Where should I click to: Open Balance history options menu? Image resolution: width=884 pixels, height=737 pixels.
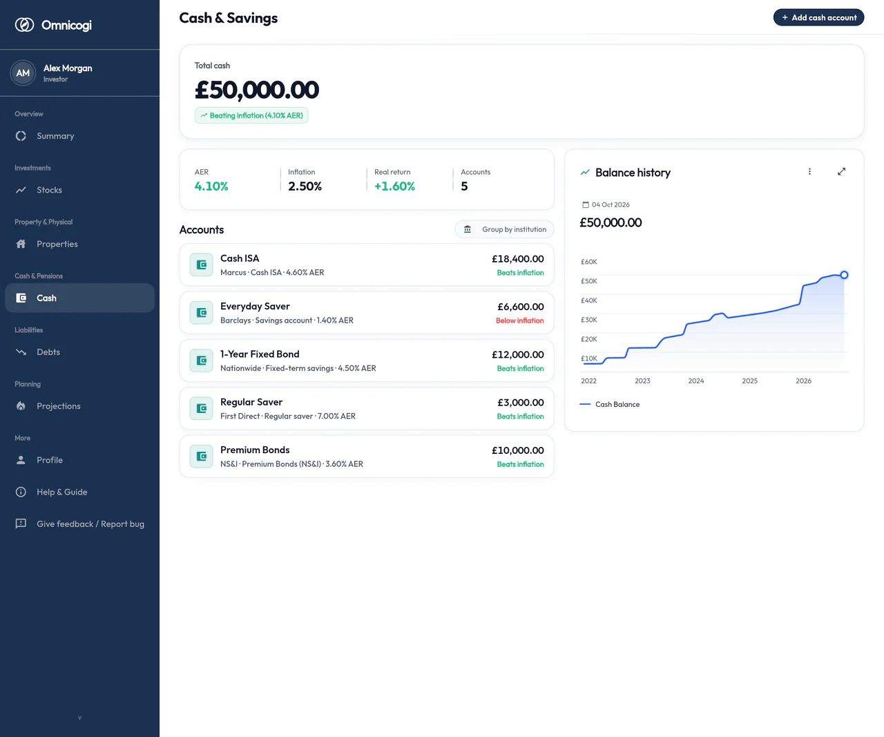tap(809, 171)
